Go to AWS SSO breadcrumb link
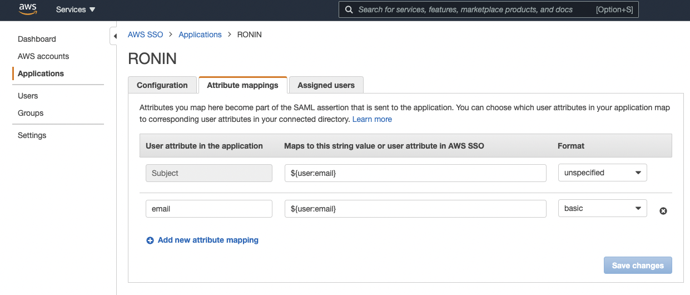 (x=146, y=35)
